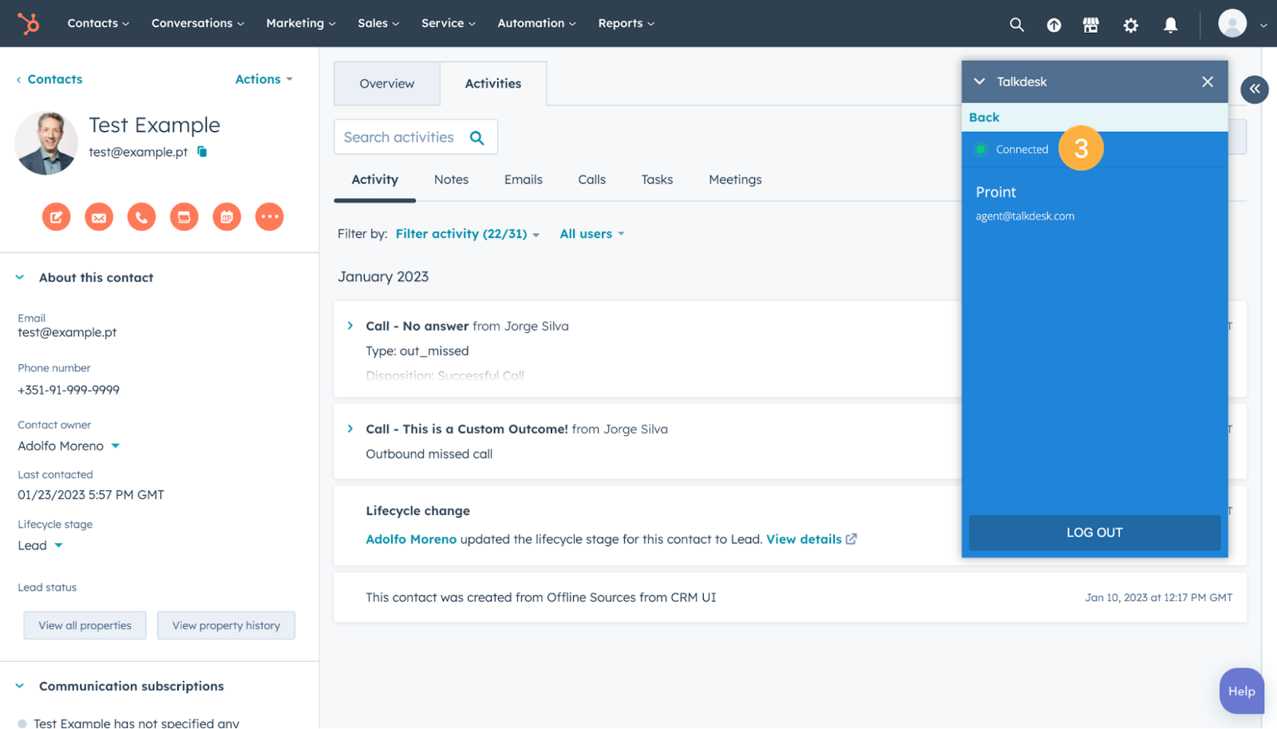The height and width of the screenshot is (729, 1277).
Task: Click the HubSpot sprocket logo
Action: click(x=30, y=23)
